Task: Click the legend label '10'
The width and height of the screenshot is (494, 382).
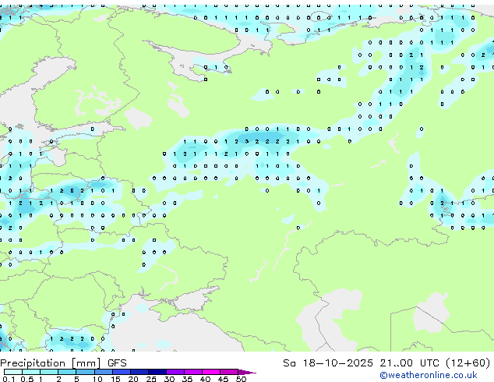Action: pos(97,379)
